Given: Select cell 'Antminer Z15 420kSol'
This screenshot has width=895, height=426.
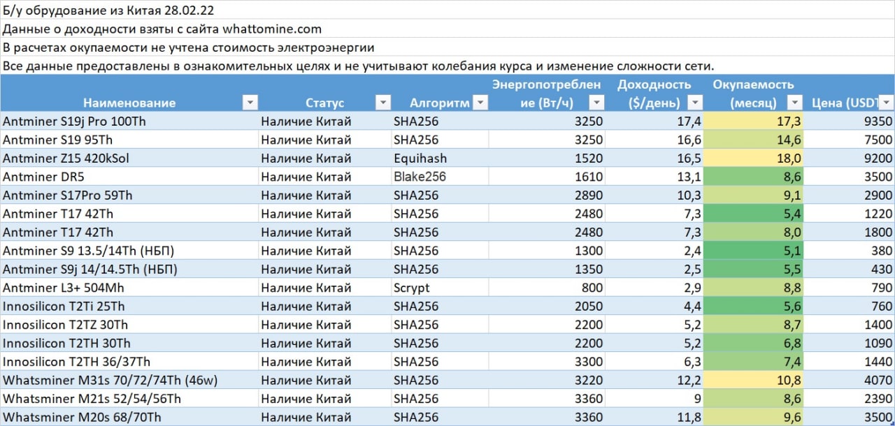Looking at the screenshot, I should click(x=129, y=158).
